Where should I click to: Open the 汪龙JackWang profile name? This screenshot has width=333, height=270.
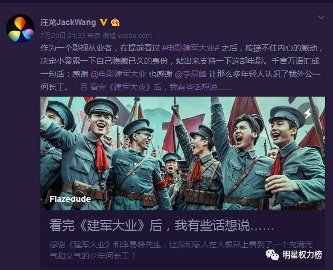pyautogui.click(x=68, y=22)
